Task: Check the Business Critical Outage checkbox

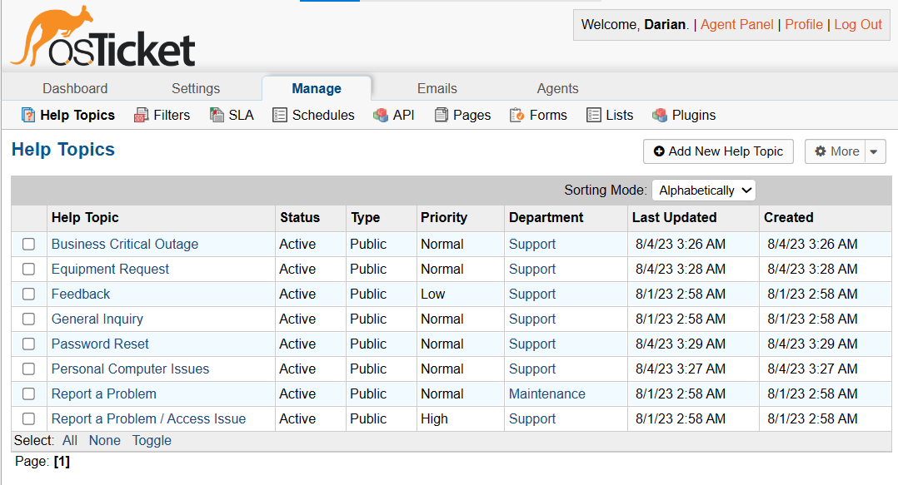Action: [28, 244]
